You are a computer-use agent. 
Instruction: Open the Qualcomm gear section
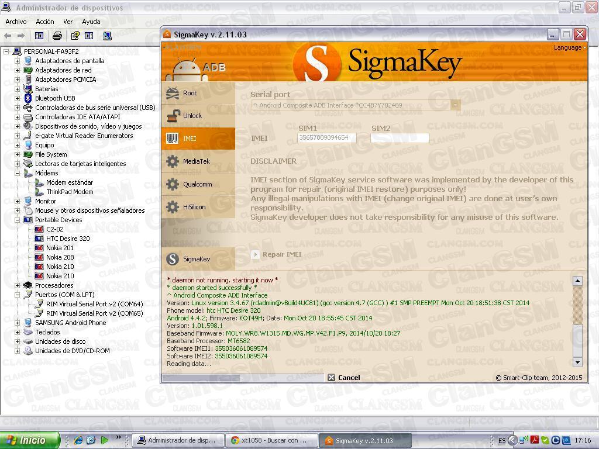pos(198,184)
